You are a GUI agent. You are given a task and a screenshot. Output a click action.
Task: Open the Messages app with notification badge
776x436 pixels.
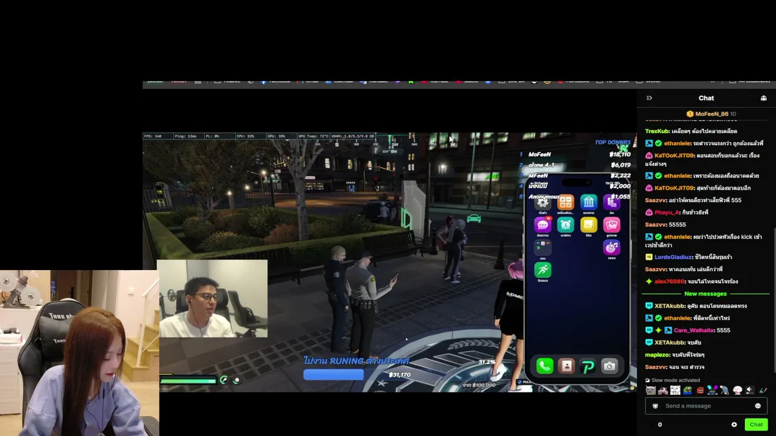[x=543, y=225]
